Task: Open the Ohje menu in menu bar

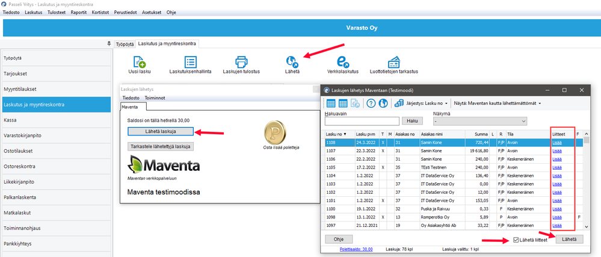Action: (171, 12)
